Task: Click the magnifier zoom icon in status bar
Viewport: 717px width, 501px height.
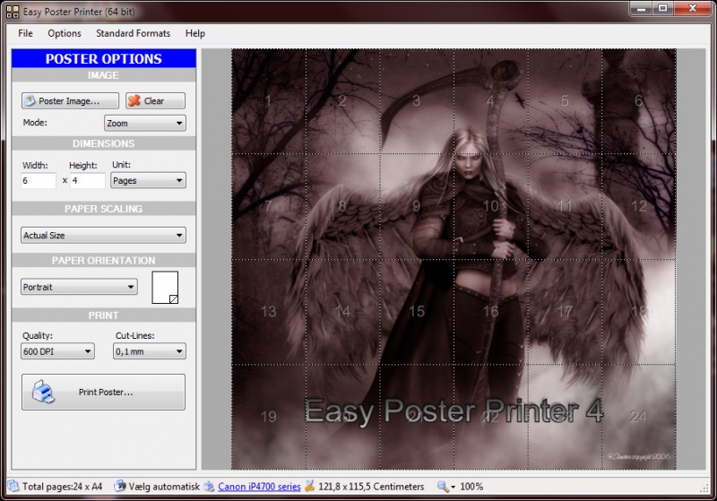Action: point(442,487)
